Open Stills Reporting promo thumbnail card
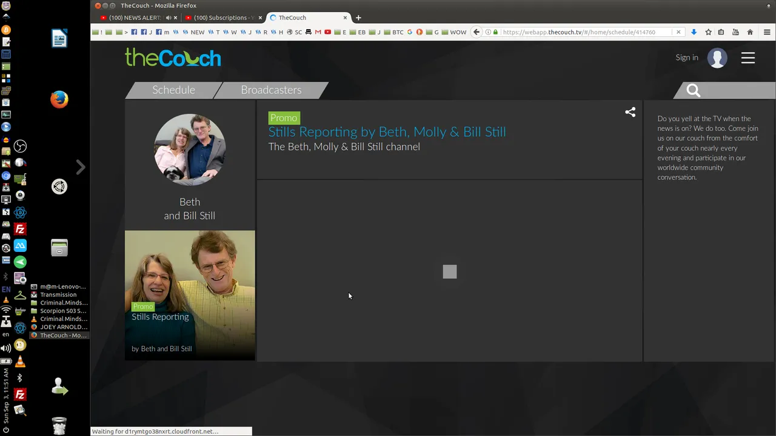Viewport: 776px width, 436px height. (x=190, y=295)
